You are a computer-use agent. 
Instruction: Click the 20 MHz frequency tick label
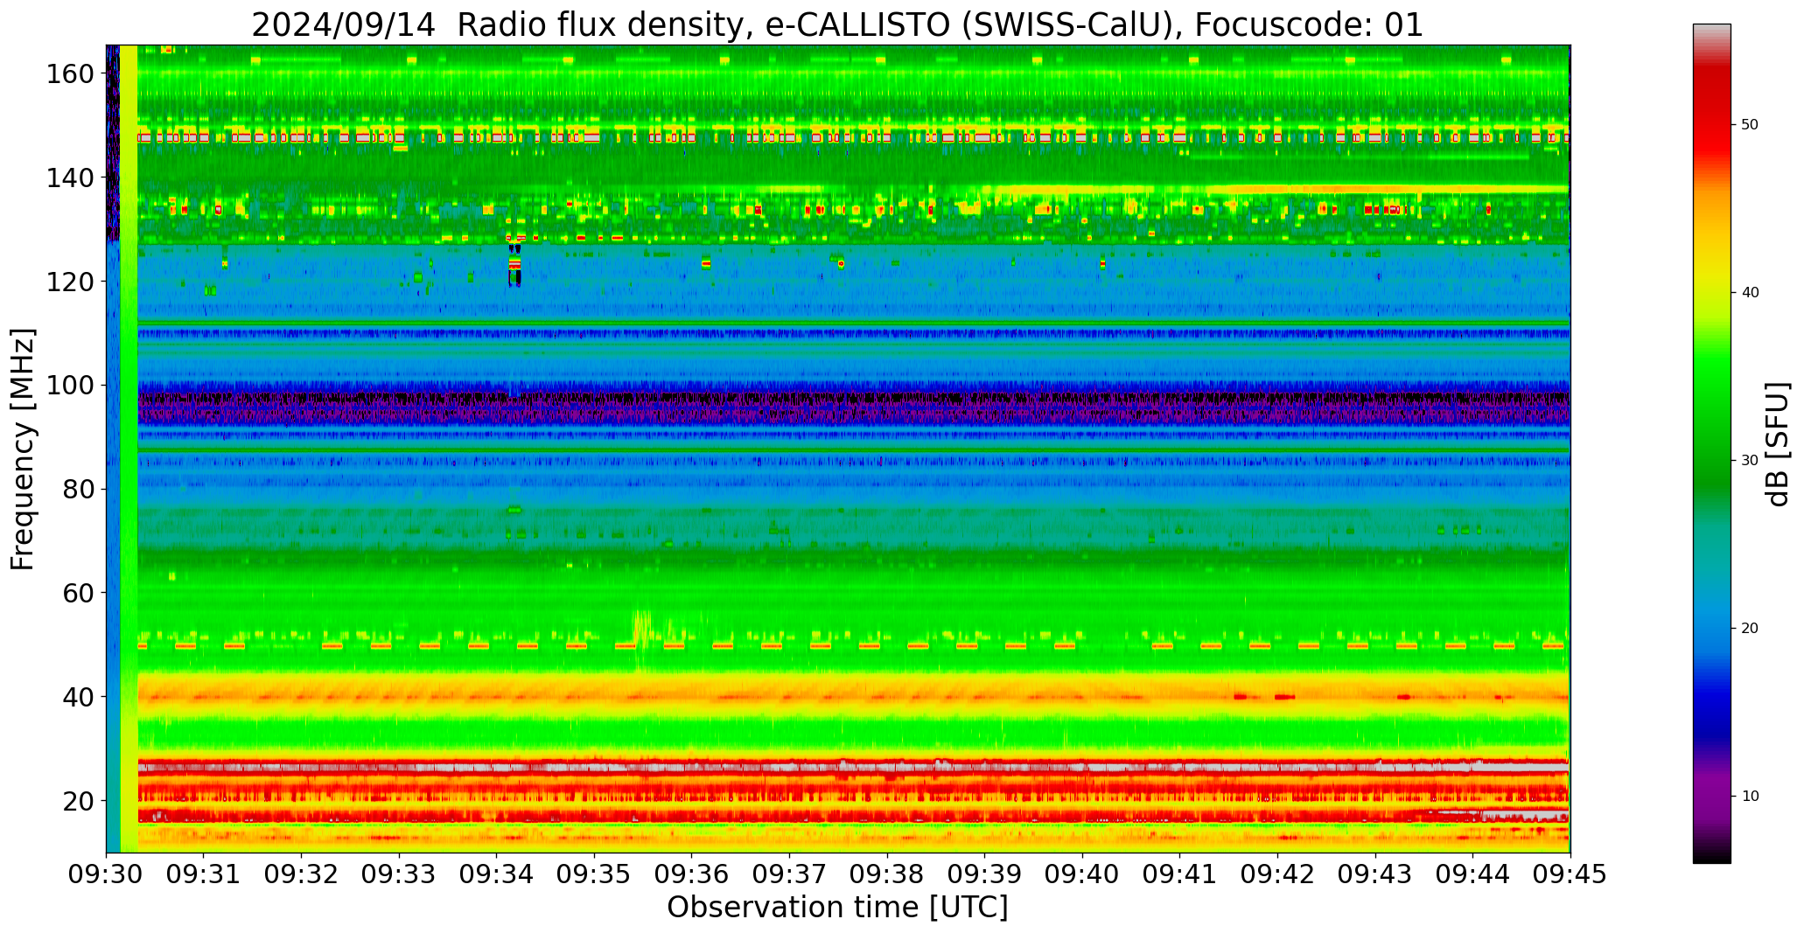tap(79, 800)
